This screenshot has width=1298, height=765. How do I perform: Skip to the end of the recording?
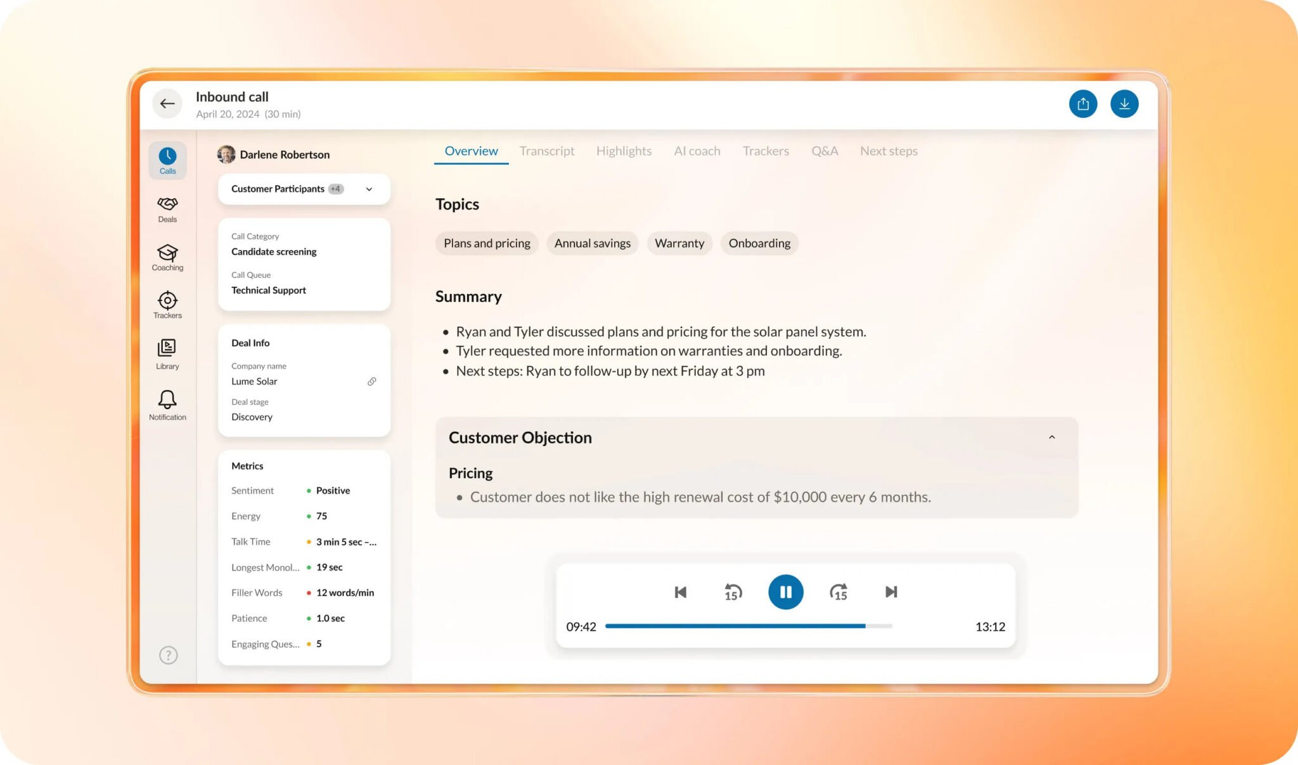[x=890, y=591]
